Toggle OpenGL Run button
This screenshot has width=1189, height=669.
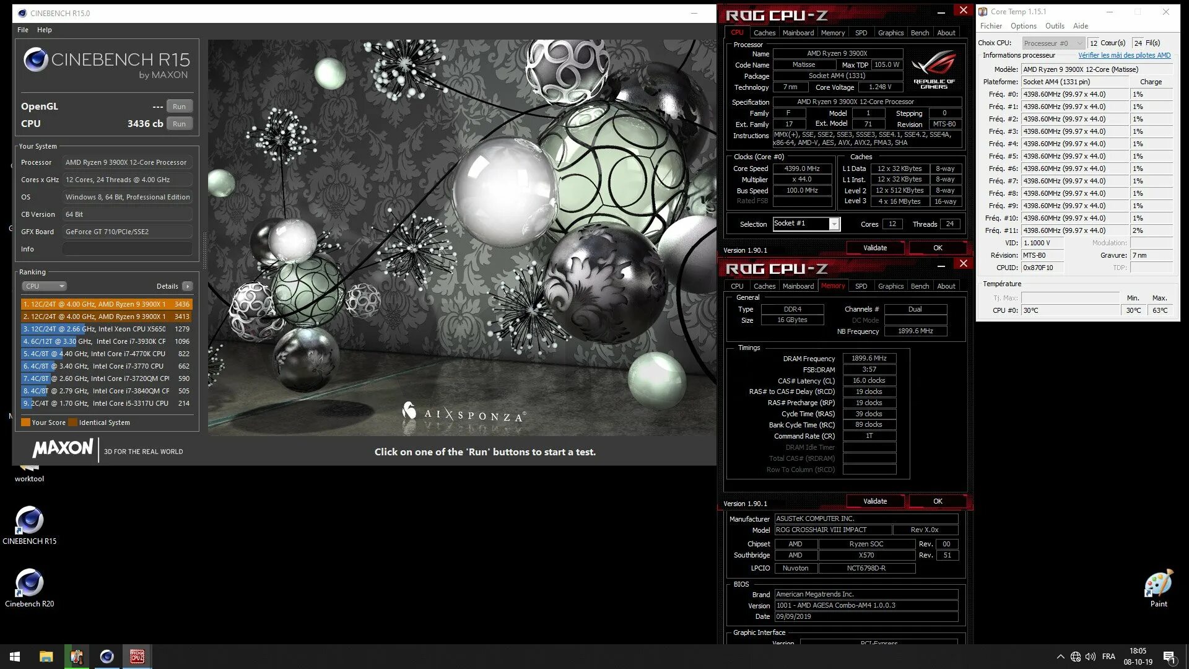(x=178, y=106)
